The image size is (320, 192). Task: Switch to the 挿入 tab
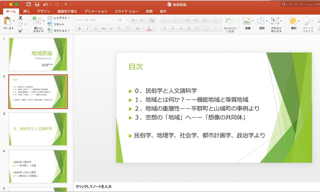coord(26,11)
